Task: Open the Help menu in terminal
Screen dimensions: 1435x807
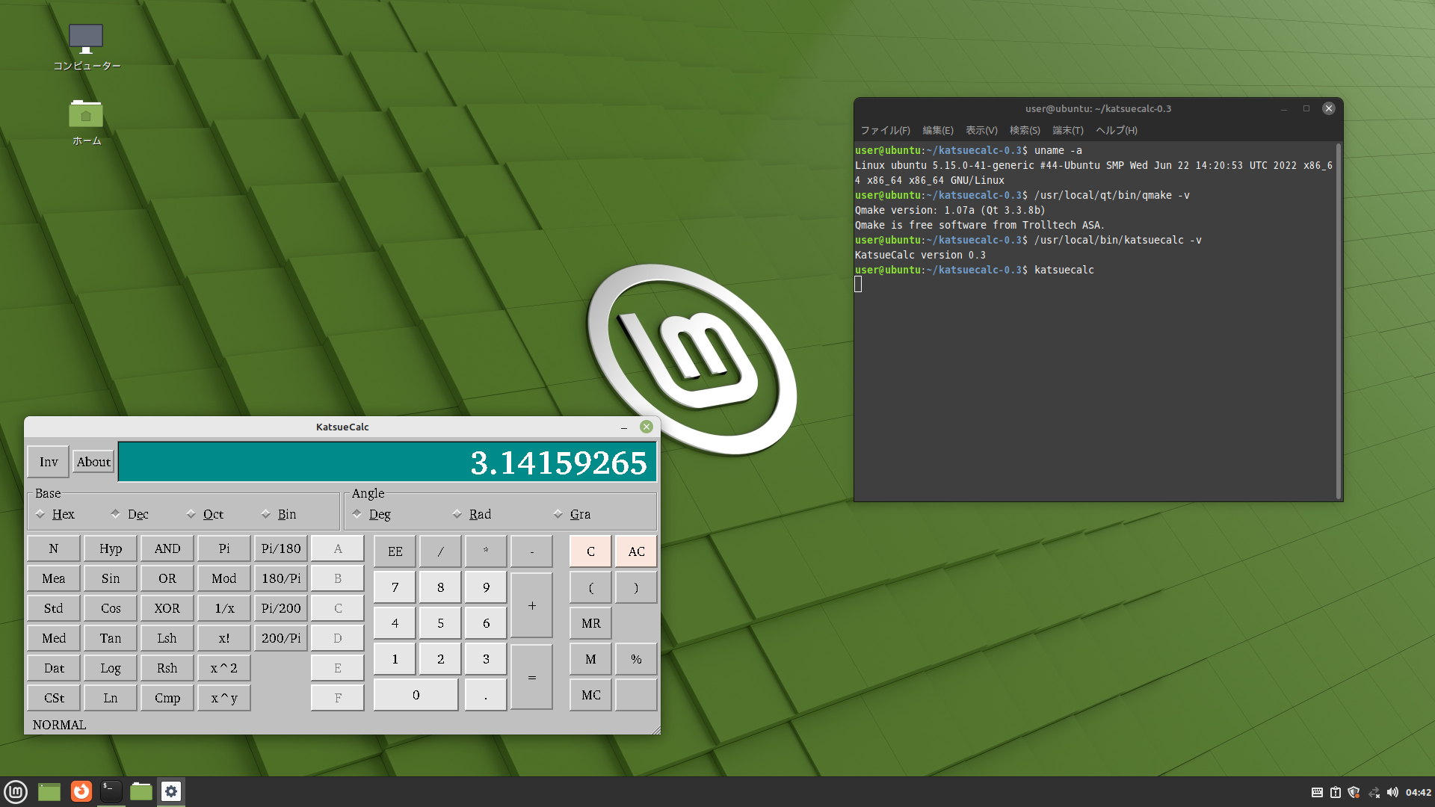Action: click(x=1117, y=130)
